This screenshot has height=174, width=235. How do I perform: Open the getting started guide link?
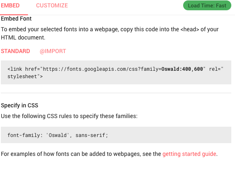(189, 154)
